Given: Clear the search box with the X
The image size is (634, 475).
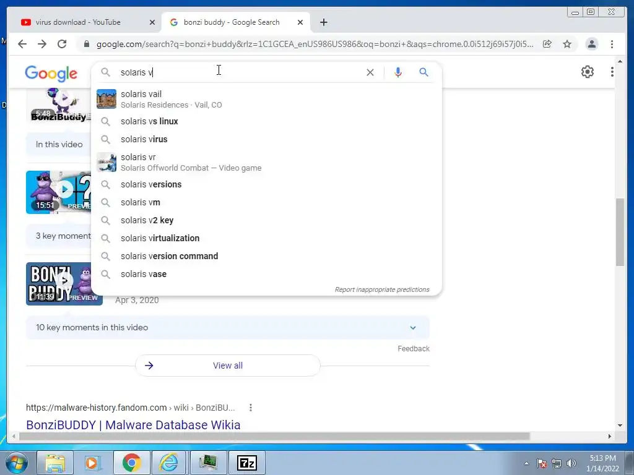Looking at the screenshot, I should 370,72.
